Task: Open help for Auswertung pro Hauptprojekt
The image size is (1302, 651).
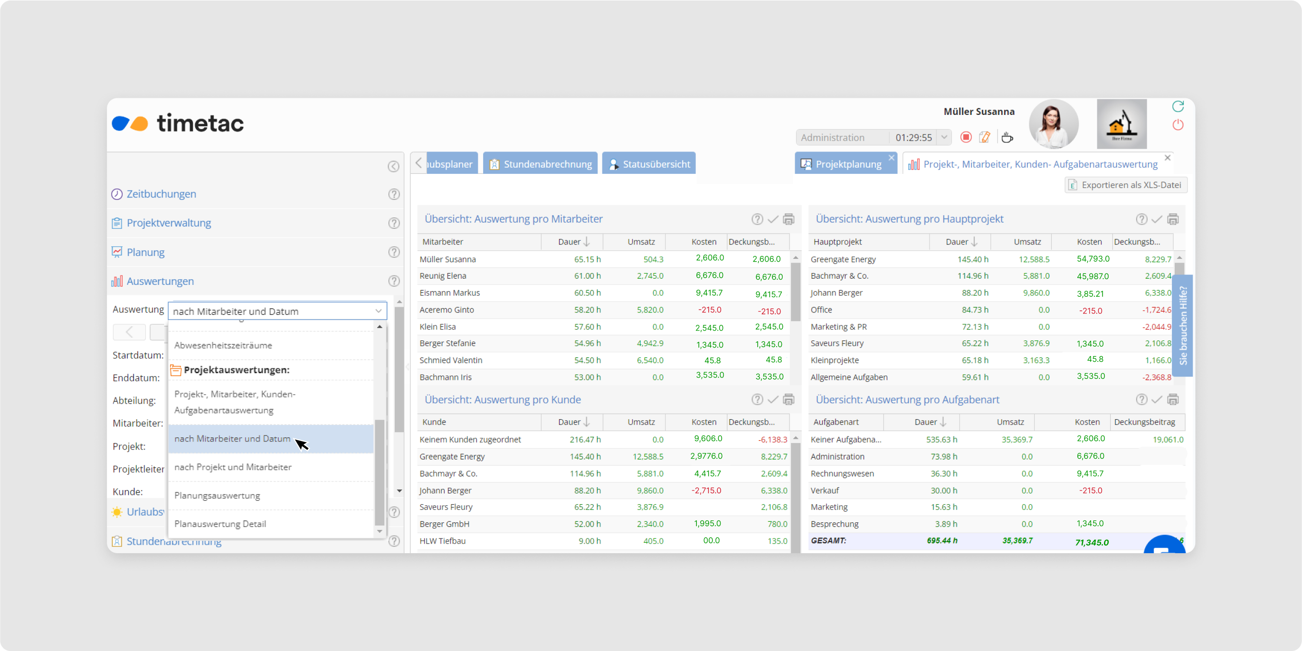Action: (1141, 219)
